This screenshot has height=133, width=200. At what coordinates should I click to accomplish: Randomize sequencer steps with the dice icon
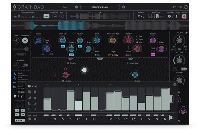tap(29, 91)
